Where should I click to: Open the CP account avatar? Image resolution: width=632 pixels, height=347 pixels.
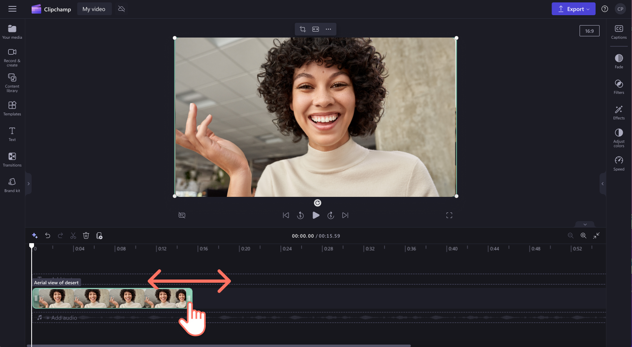coord(620,9)
